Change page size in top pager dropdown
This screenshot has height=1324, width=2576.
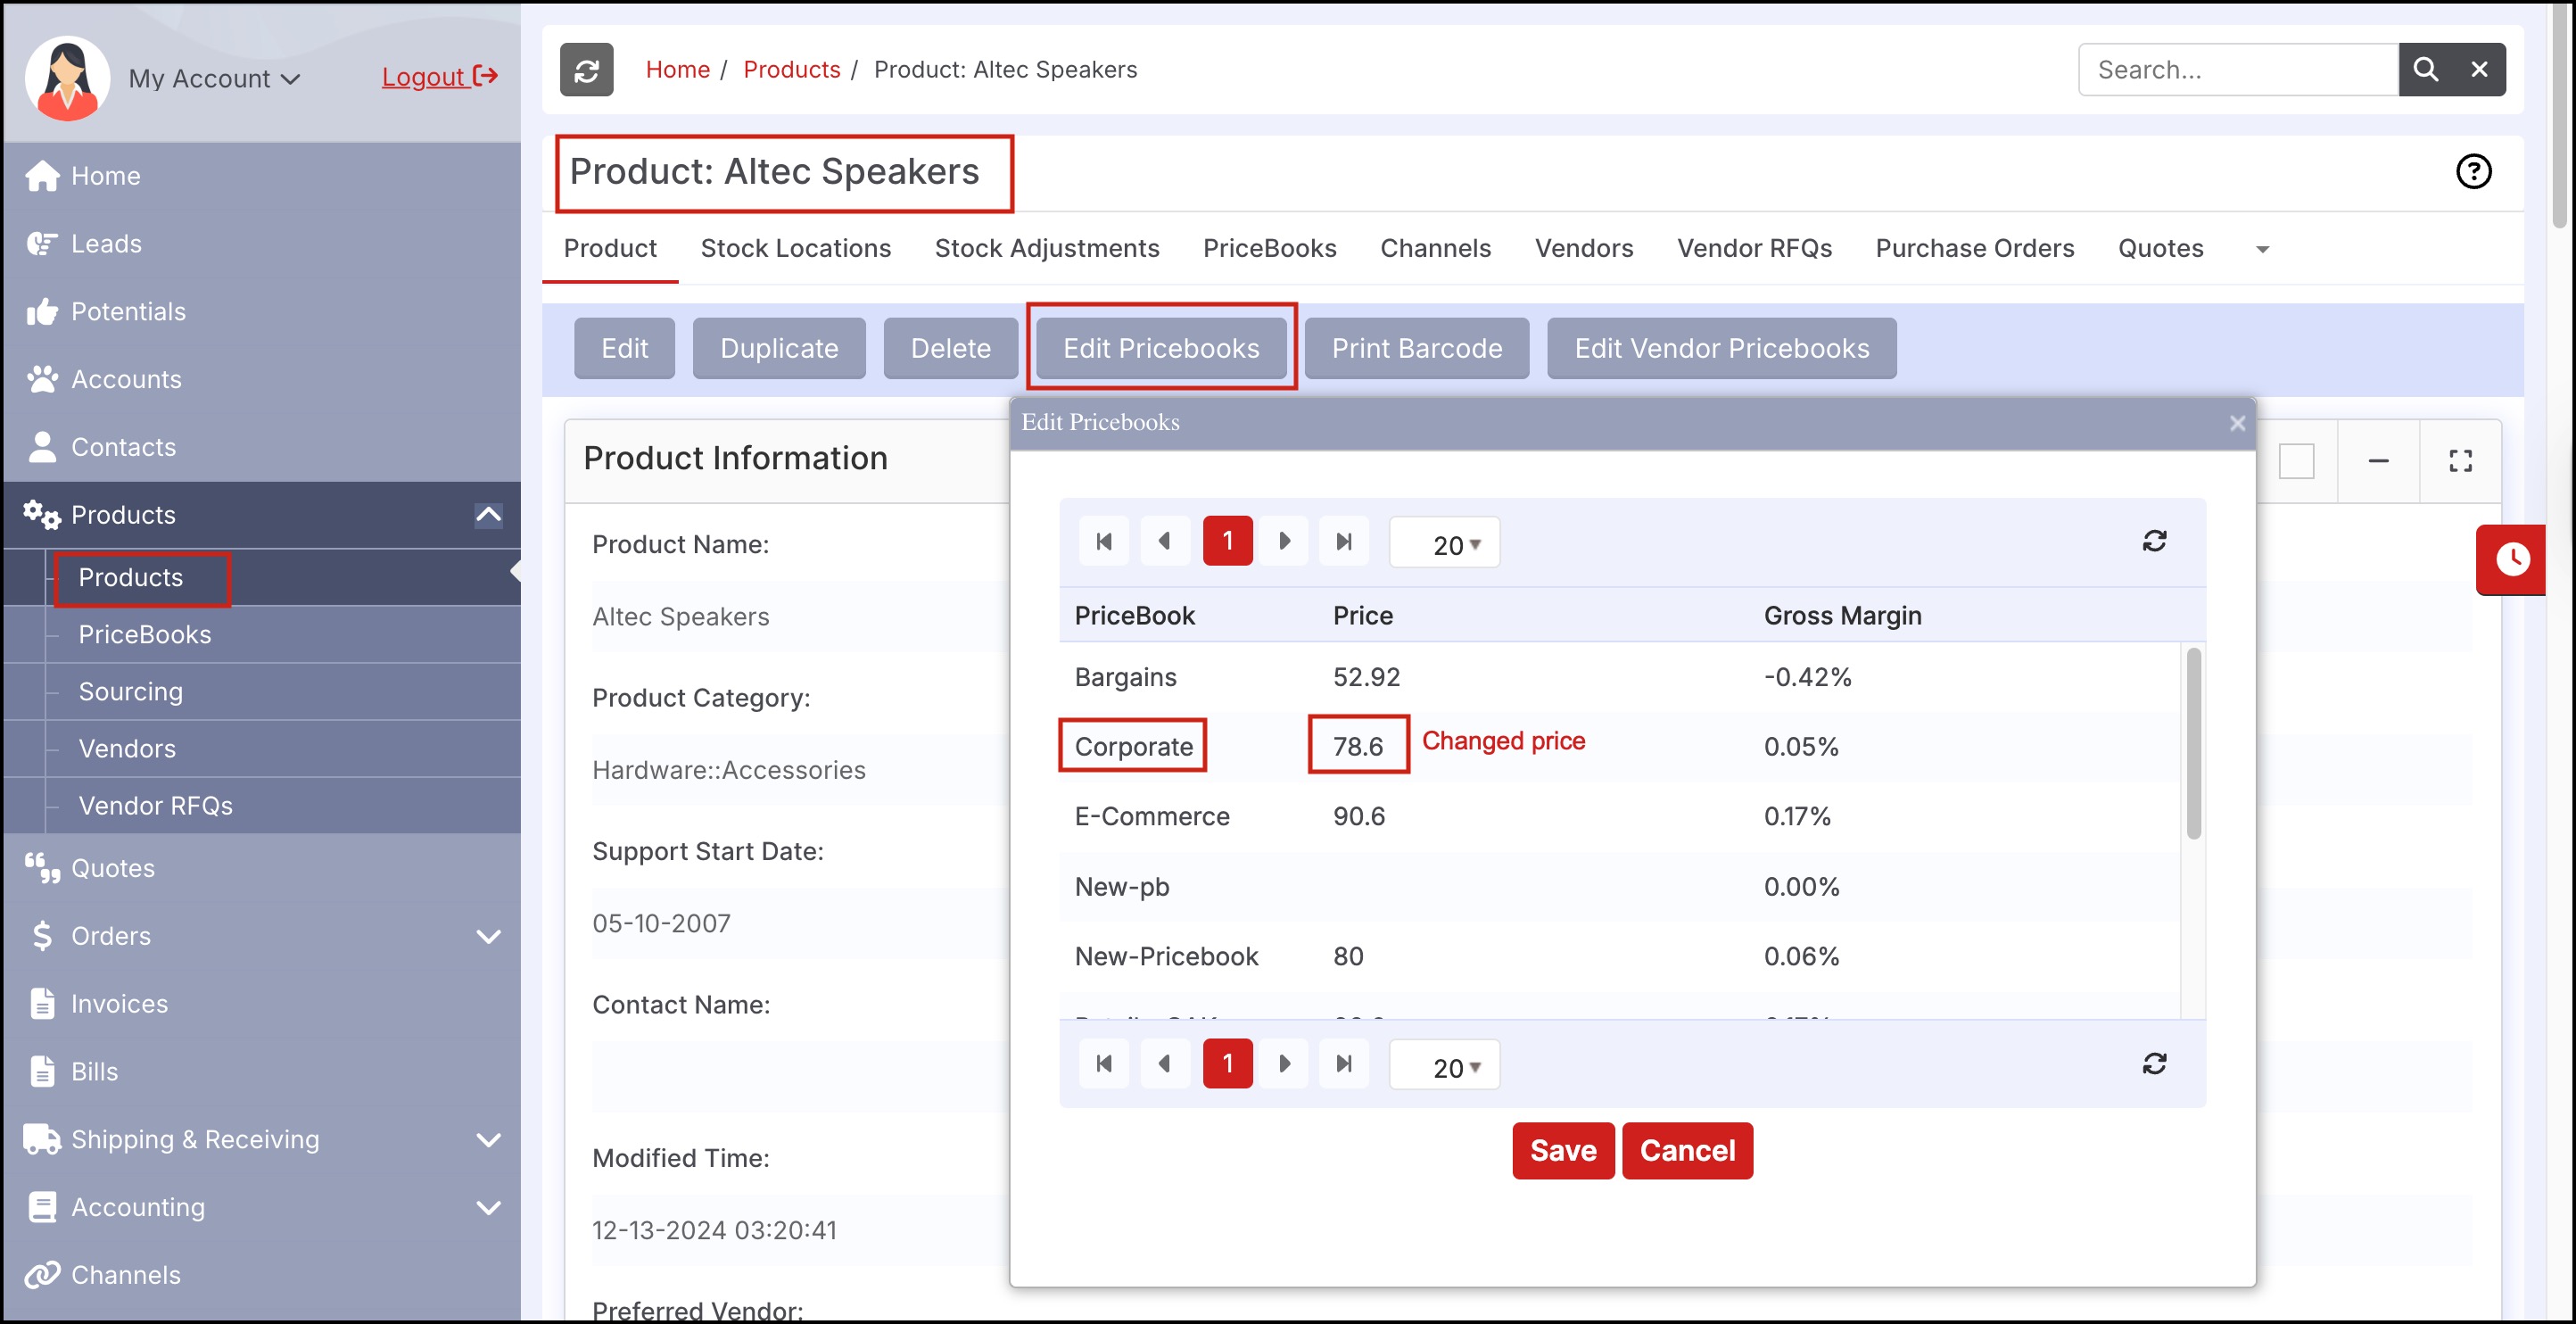tap(1445, 543)
